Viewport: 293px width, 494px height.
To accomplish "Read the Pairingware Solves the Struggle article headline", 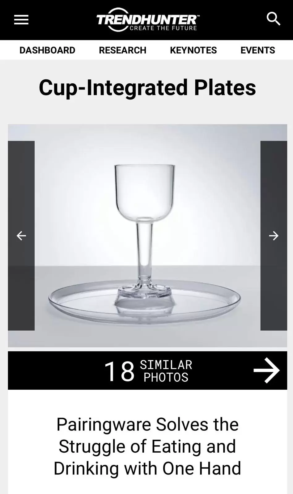I will pyautogui.click(x=147, y=446).
